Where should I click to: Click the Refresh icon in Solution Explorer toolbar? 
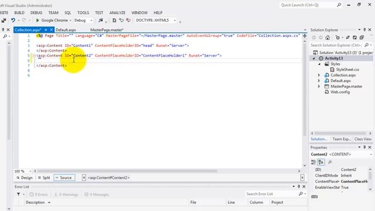[x=354, y=38]
